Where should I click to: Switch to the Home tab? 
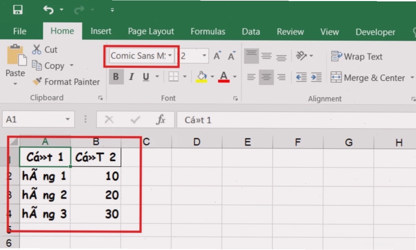[62, 31]
